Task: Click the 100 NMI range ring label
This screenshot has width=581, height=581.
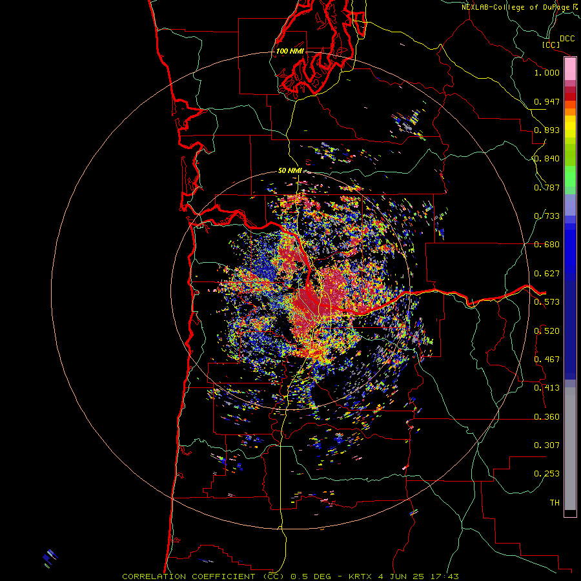Action: (290, 51)
